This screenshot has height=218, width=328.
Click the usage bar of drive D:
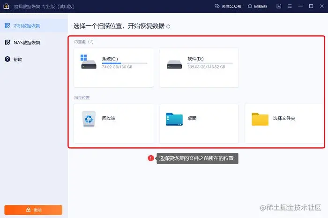[210, 63]
